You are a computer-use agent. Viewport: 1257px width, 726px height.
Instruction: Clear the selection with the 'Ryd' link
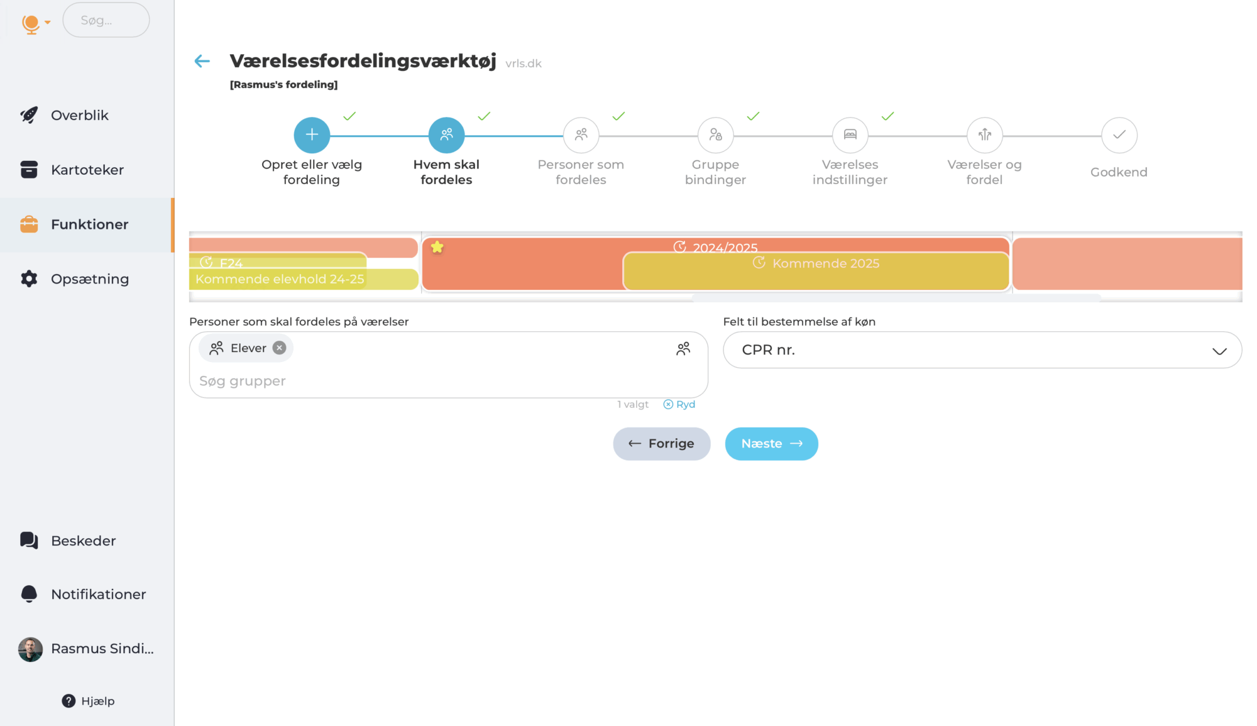pos(679,404)
